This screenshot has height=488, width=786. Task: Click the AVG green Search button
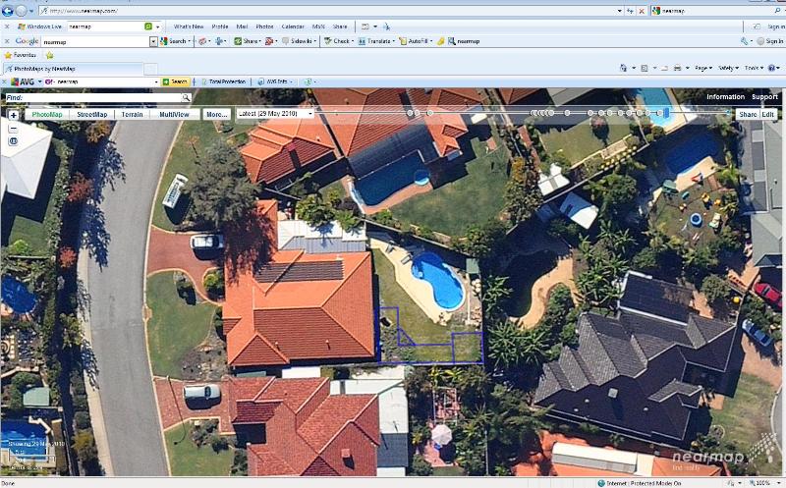(x=175, y=81)
